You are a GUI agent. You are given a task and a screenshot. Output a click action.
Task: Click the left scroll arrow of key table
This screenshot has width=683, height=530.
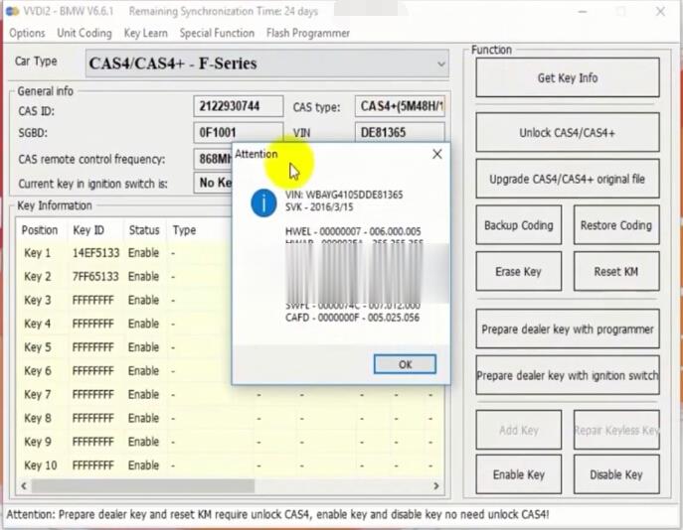24,485
